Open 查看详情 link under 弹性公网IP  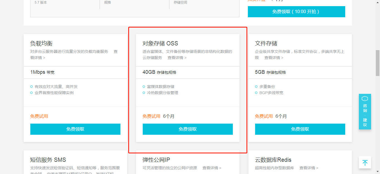212,168
